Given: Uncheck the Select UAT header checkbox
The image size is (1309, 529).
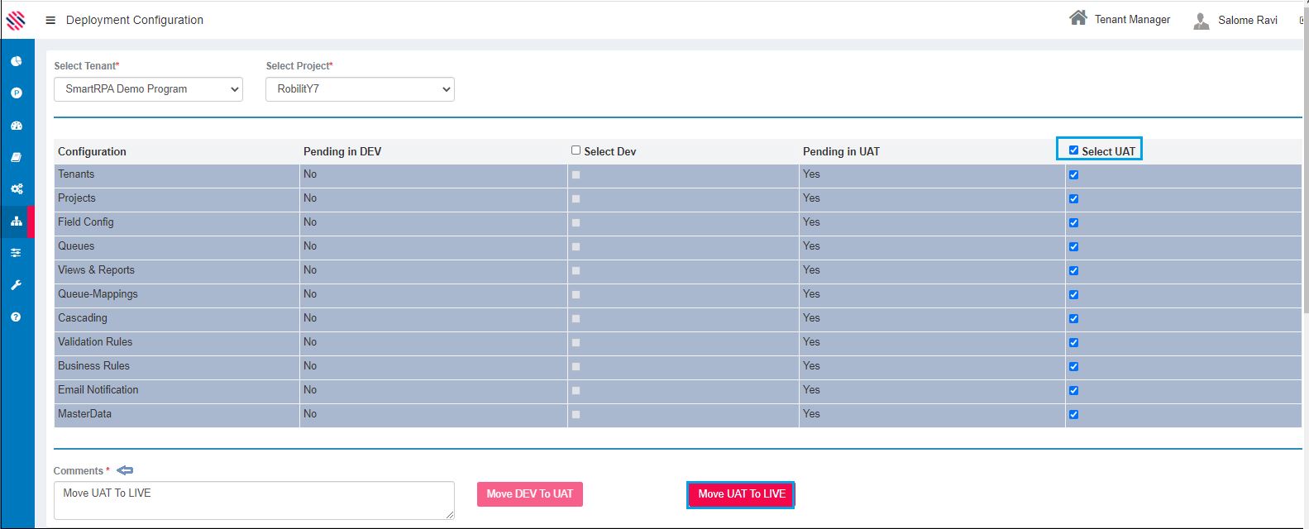Looking at the screenshot, I should click(x=1073, y=150).
